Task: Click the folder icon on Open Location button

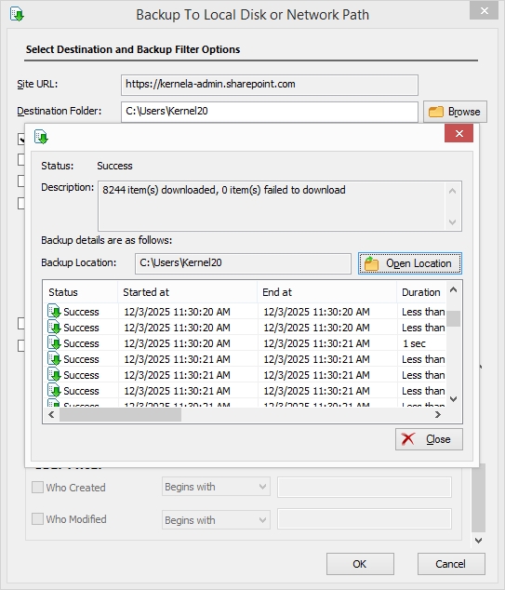Action: coord(371,263)
